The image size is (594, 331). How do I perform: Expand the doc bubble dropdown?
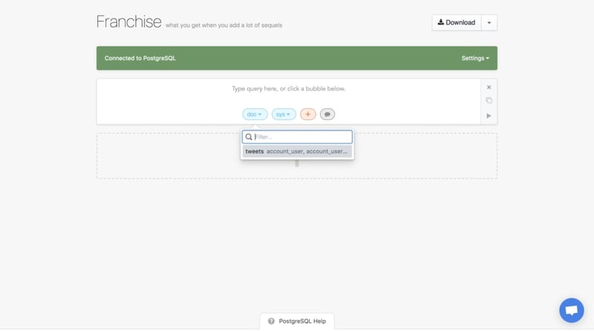coord(255,114)
